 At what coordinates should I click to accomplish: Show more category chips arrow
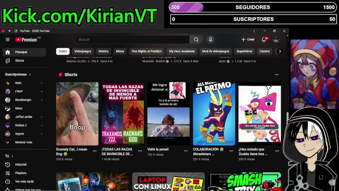click(280, 51)
